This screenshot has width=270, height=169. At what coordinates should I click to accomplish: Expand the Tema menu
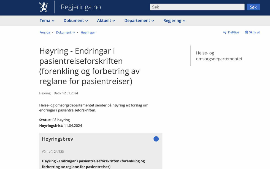[x=47, y=21]
